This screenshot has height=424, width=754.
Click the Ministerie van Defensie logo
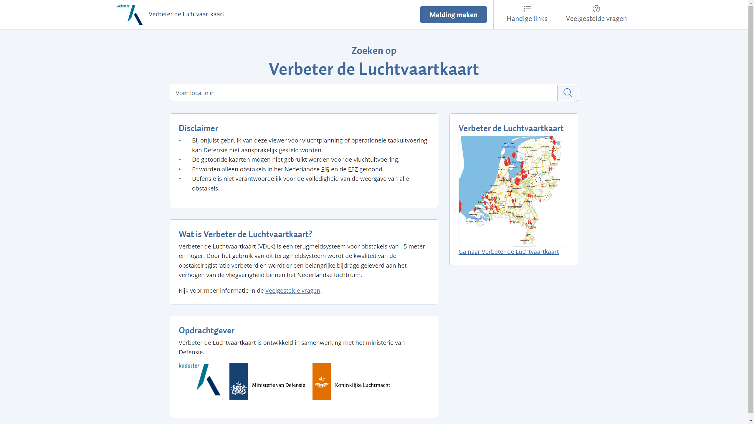[239, 381]
